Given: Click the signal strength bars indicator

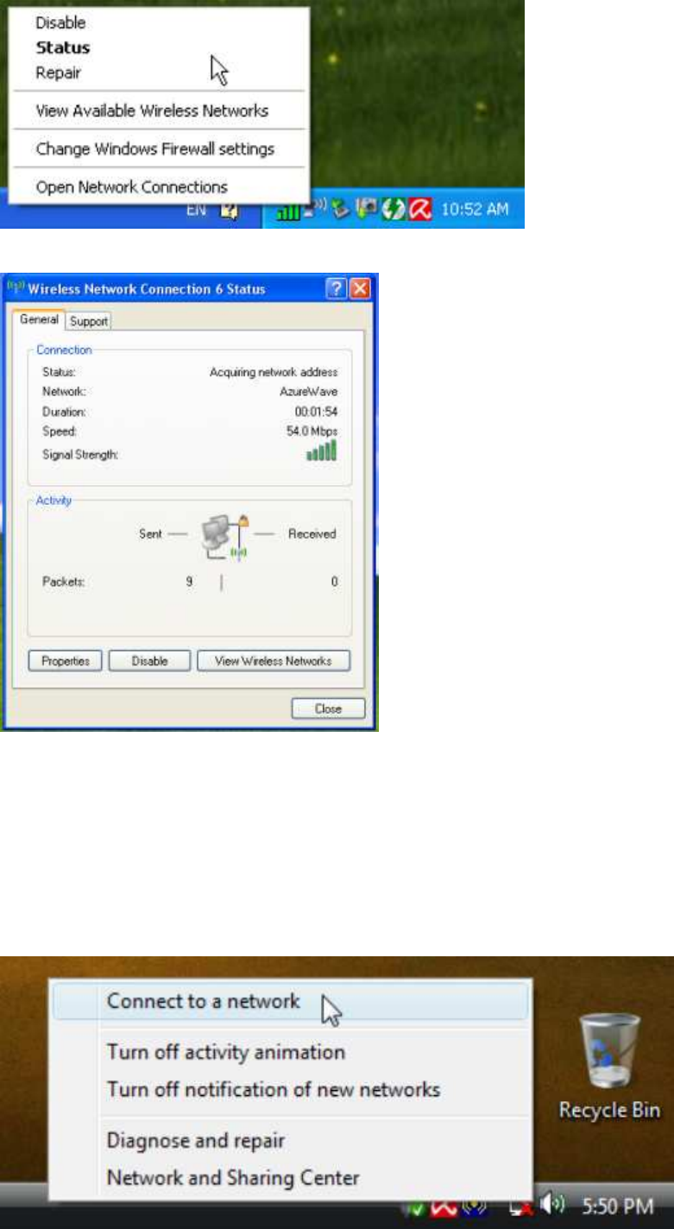Looking at the screenshot, I should coord(322,451).
